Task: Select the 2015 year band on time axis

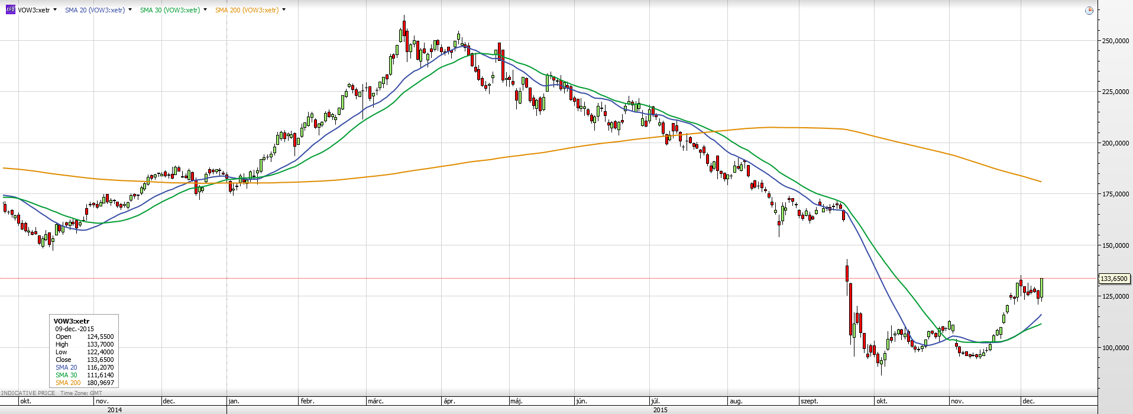Action: pos(661,410)
